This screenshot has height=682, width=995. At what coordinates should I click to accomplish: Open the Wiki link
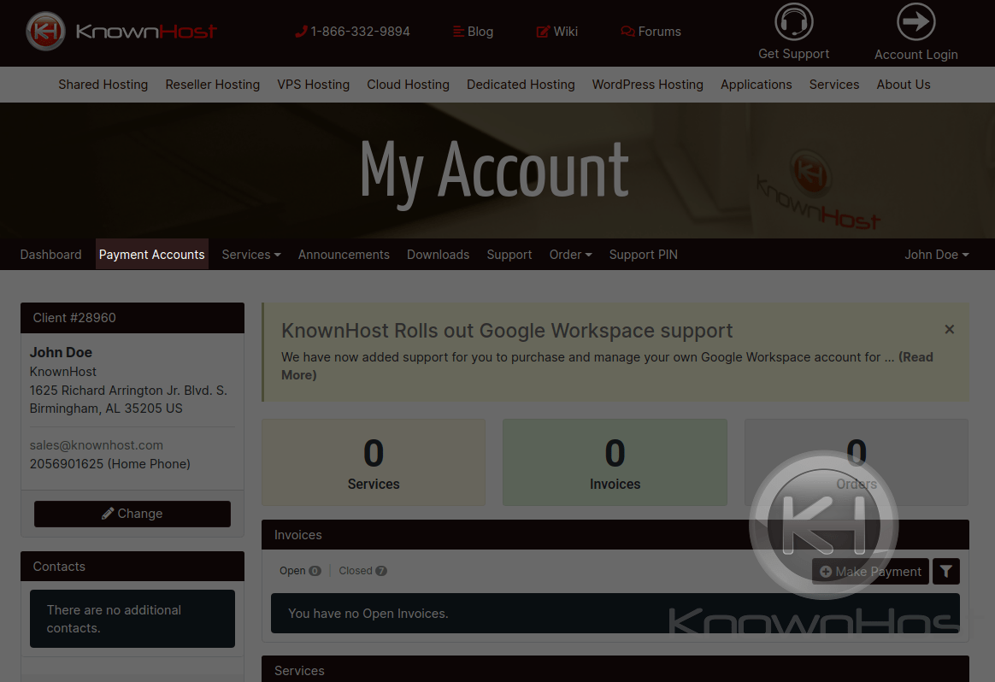point(557,32)
